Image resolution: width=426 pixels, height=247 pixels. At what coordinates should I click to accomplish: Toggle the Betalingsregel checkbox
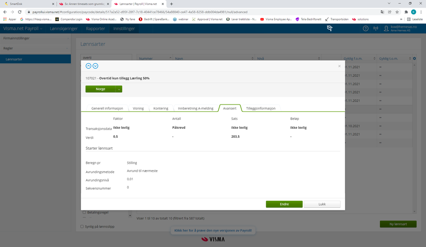point(84,212)
